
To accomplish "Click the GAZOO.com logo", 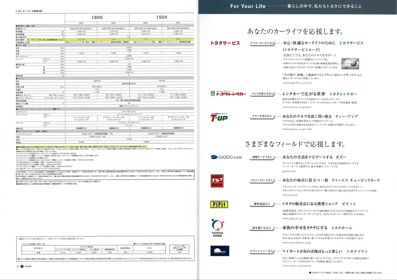I will click(226, 157).
